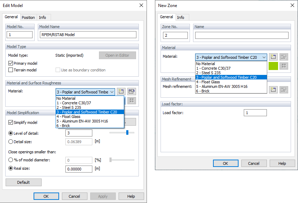Edit the selected Poplar material properties
The image size is (298, 203).
[x=132, y=91]
